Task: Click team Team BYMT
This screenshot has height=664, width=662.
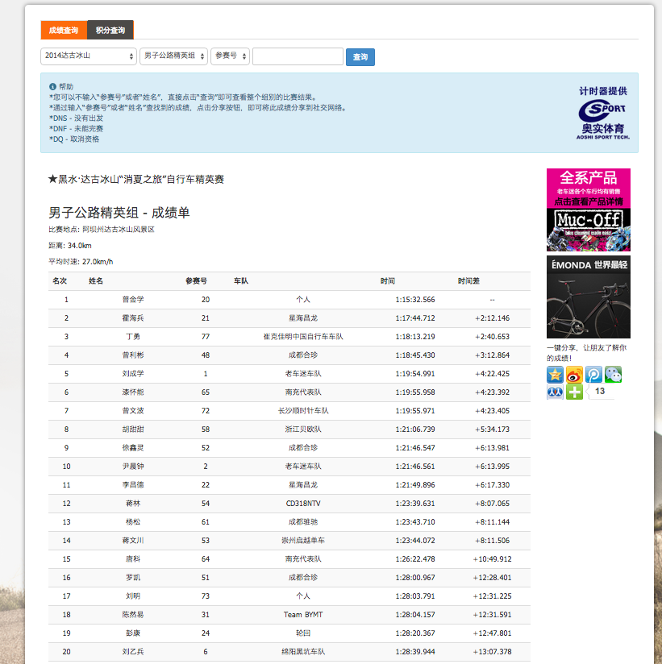Action: click(x=303, y=615)
